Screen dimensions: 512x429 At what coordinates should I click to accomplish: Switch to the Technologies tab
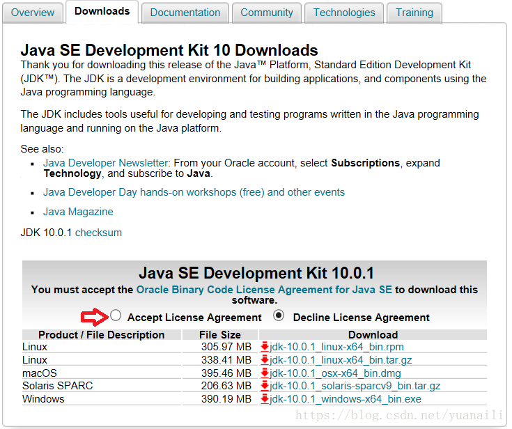(344, 13)
